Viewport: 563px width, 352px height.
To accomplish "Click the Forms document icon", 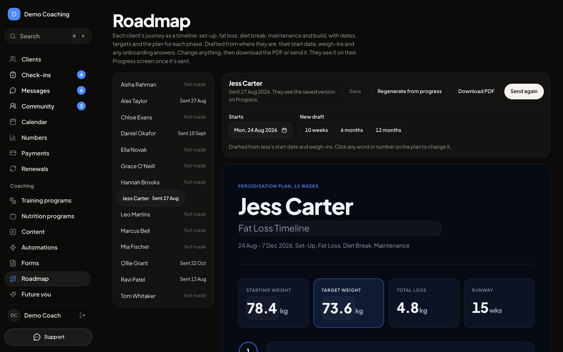I will [x=13, y=263].
